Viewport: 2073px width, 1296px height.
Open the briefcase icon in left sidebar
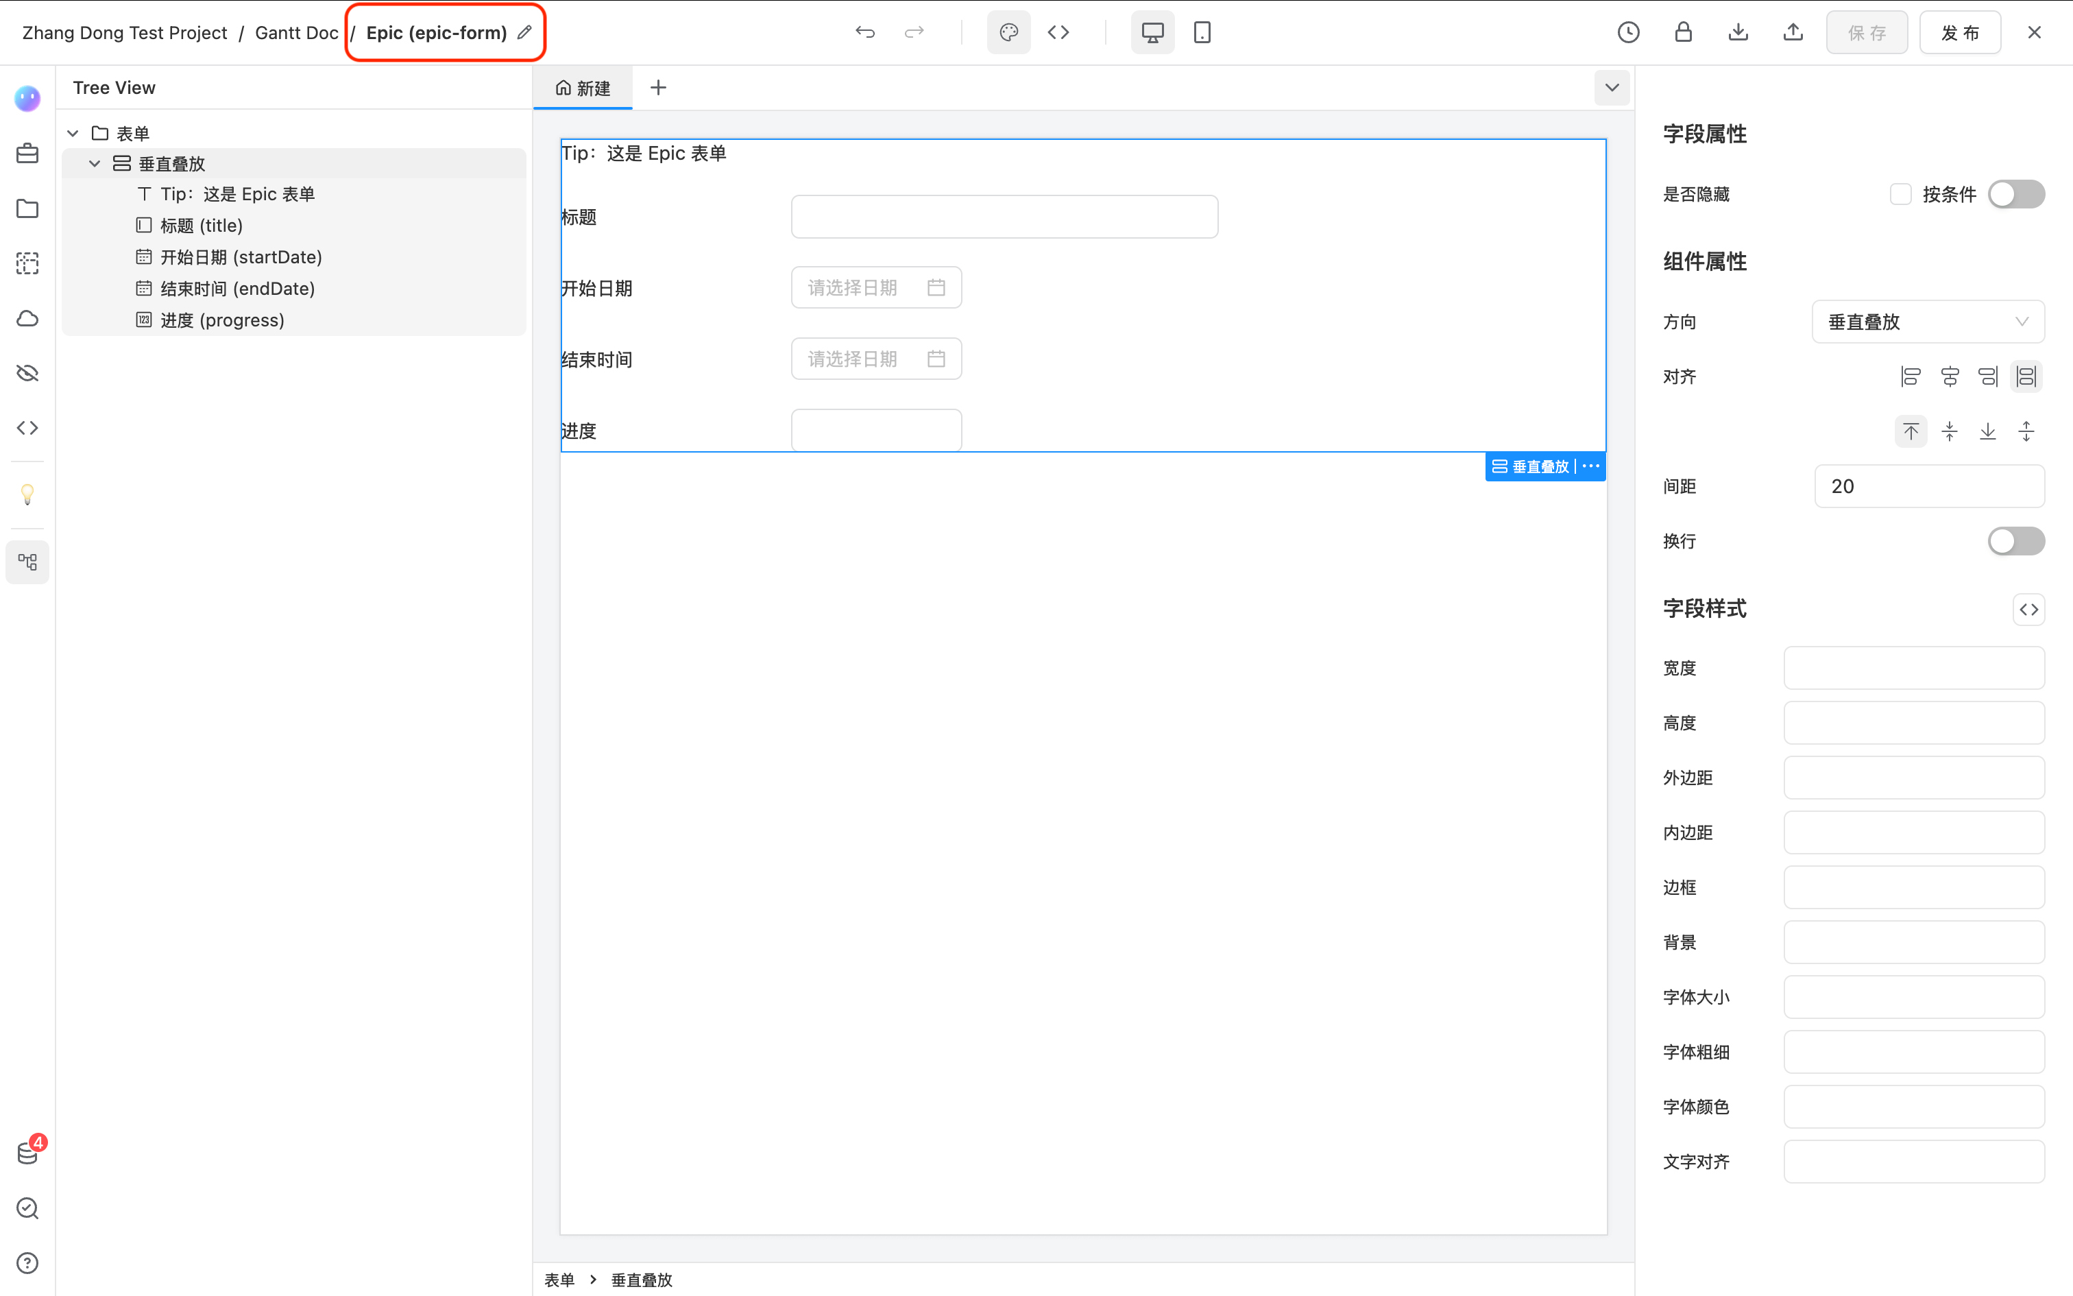[x=27, y=154]
